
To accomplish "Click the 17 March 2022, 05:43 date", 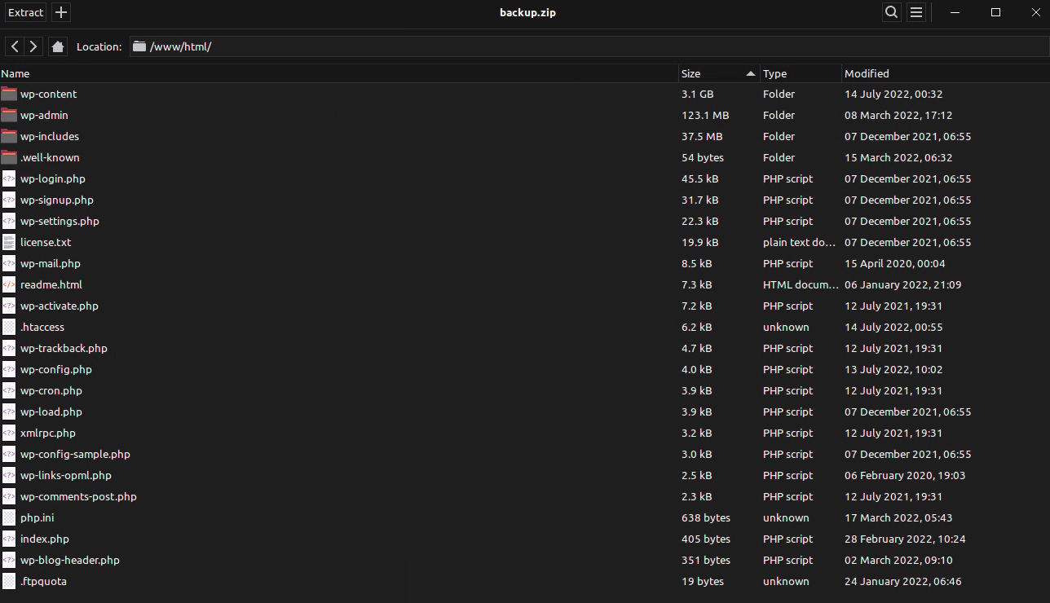I will (898, 517).
